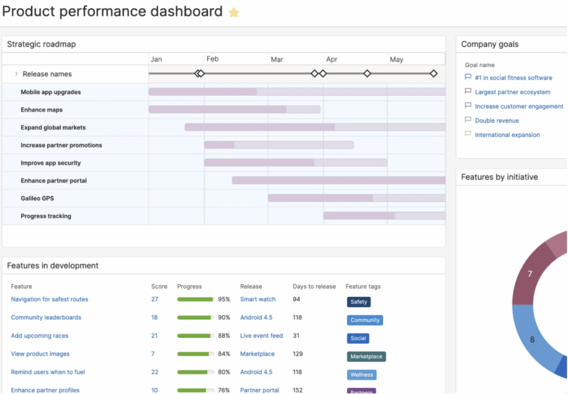Select the 'Wellness' feature tag

[x=362, y=375]
